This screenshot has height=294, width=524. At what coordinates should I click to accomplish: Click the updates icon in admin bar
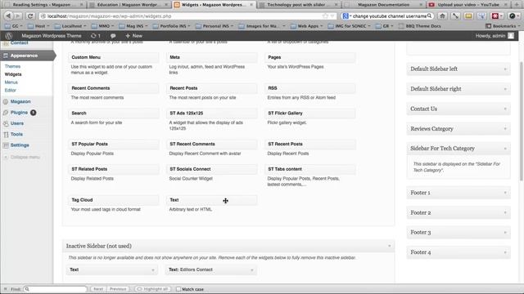[x=93, y=36]
